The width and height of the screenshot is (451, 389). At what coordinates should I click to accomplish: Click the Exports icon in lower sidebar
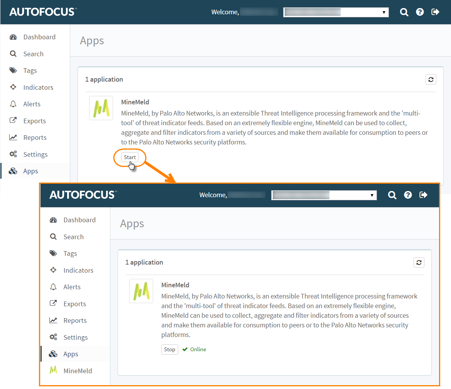(53, 303)
